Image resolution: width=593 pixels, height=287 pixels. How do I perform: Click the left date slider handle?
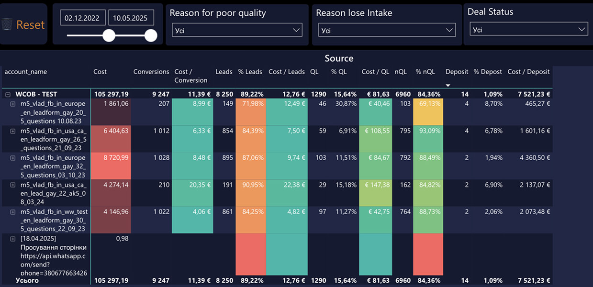coord(109,35)
